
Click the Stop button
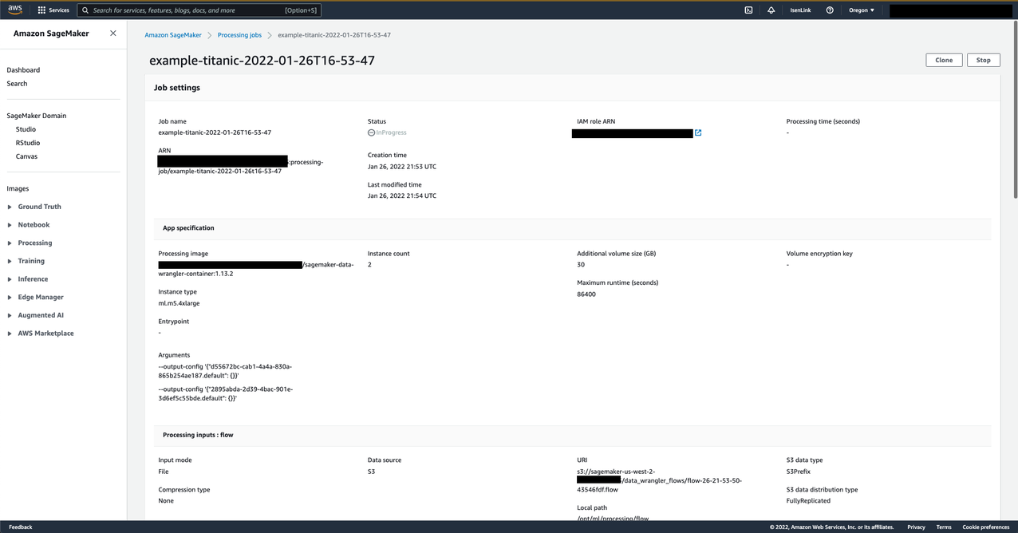pos(984,60)
